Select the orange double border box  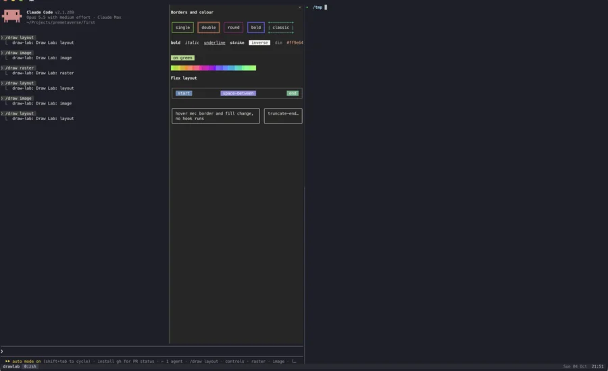209,28
